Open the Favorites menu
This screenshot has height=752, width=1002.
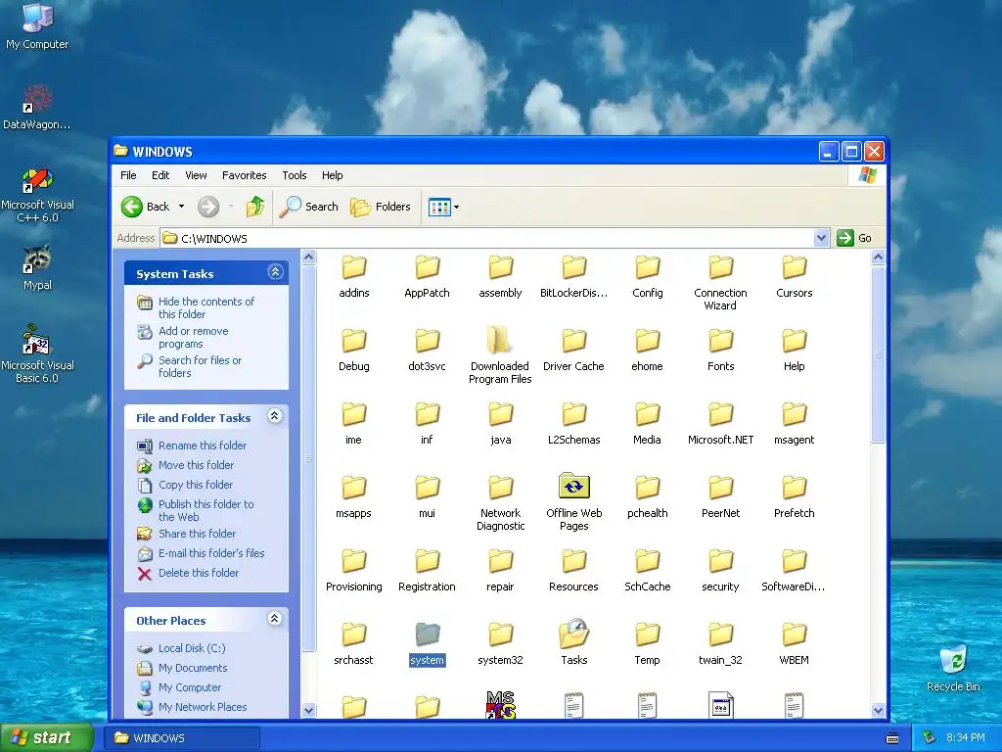[x=244, y=175]
